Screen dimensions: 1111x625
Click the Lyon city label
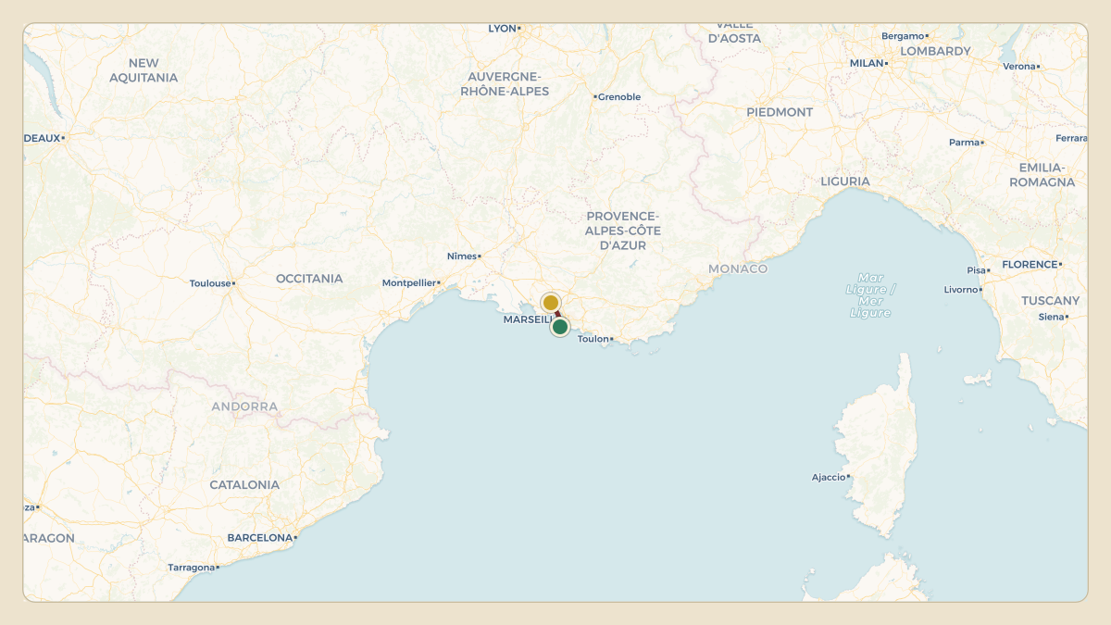point(502,29)
